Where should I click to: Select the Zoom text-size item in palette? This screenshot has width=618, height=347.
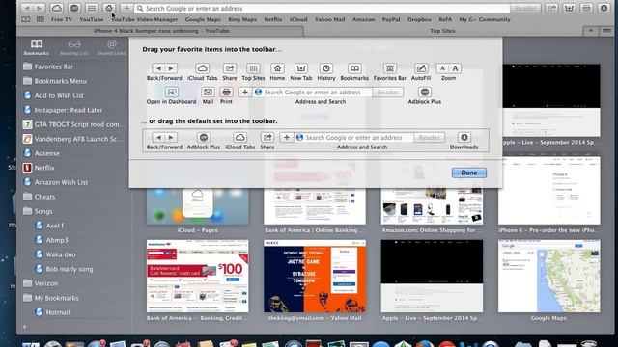point(448,72)
